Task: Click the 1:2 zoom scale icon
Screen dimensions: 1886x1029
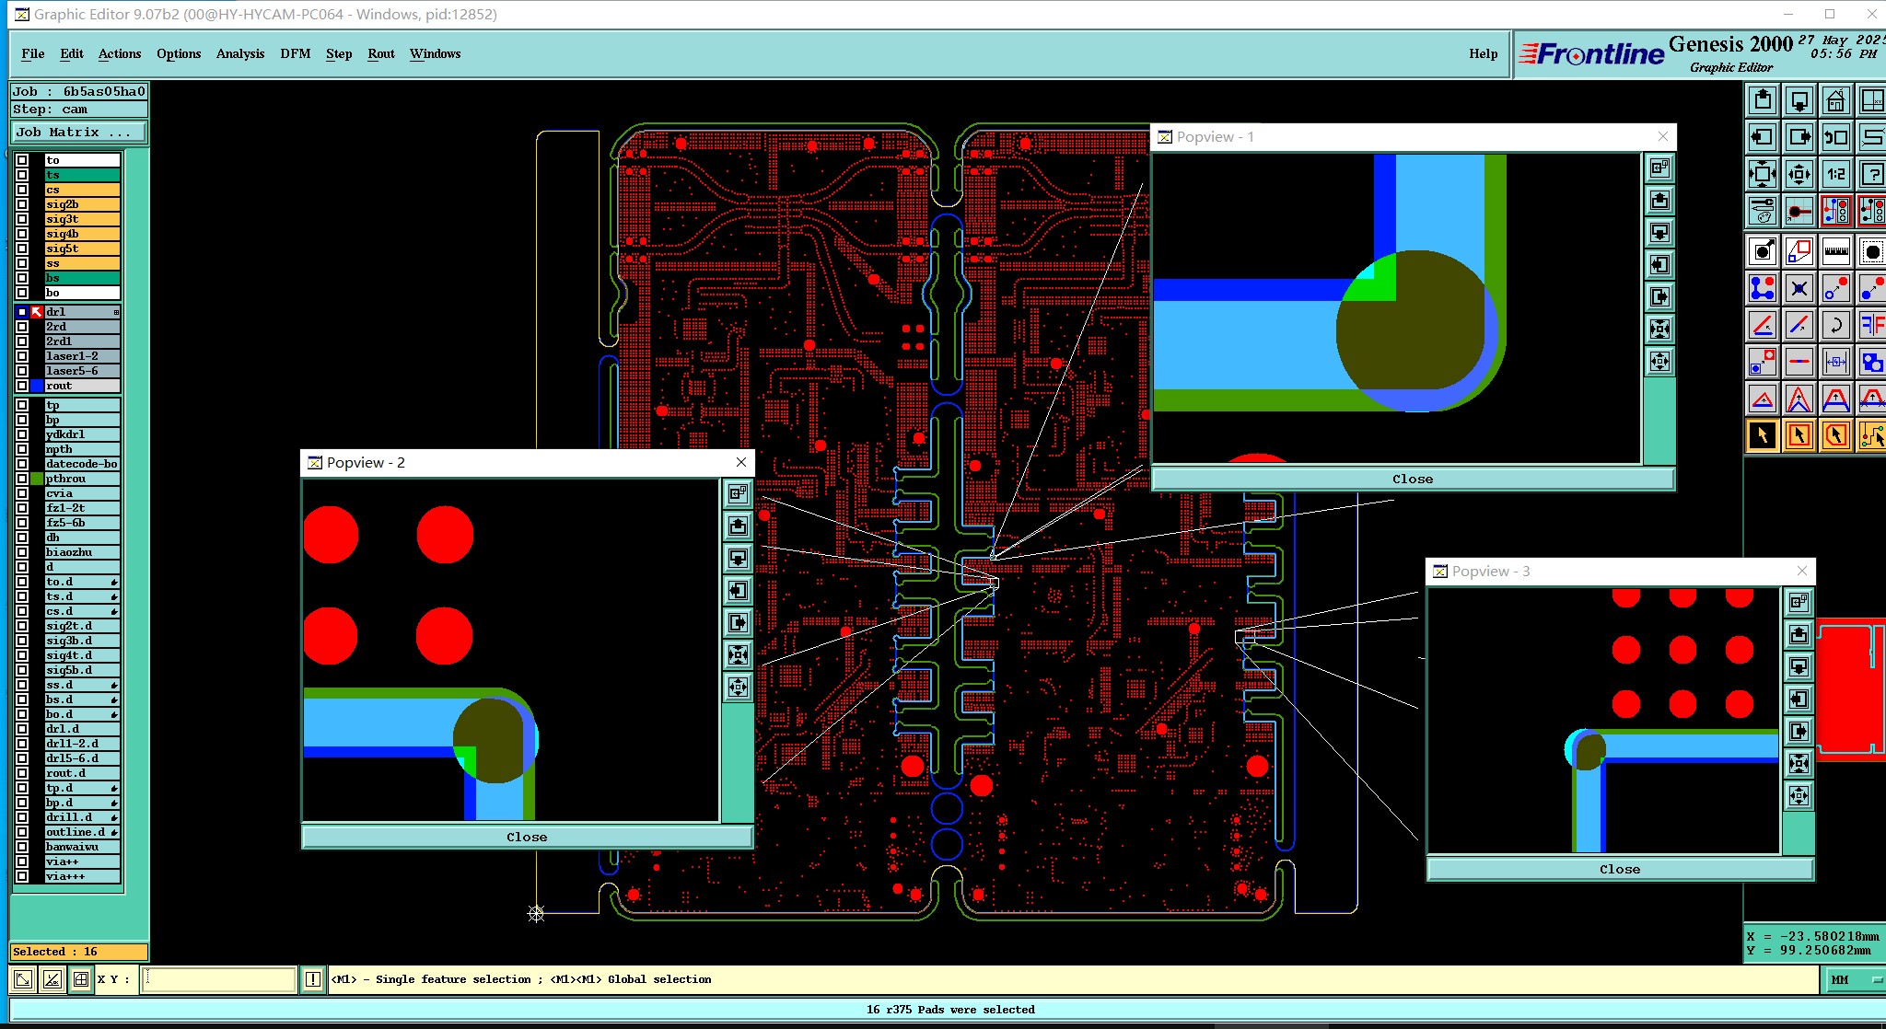Action: coord(1835,174)
